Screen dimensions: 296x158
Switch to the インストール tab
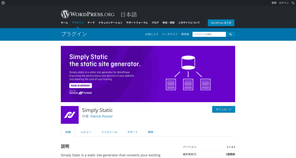(109, 132)
